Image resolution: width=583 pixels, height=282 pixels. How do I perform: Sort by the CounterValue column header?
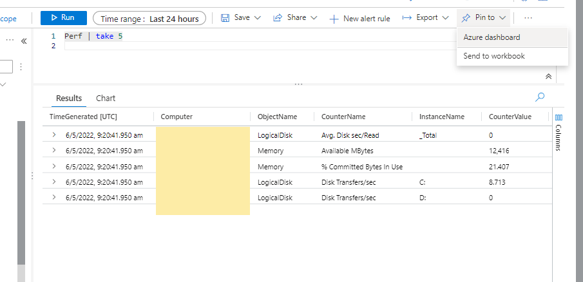click(510, 117)
